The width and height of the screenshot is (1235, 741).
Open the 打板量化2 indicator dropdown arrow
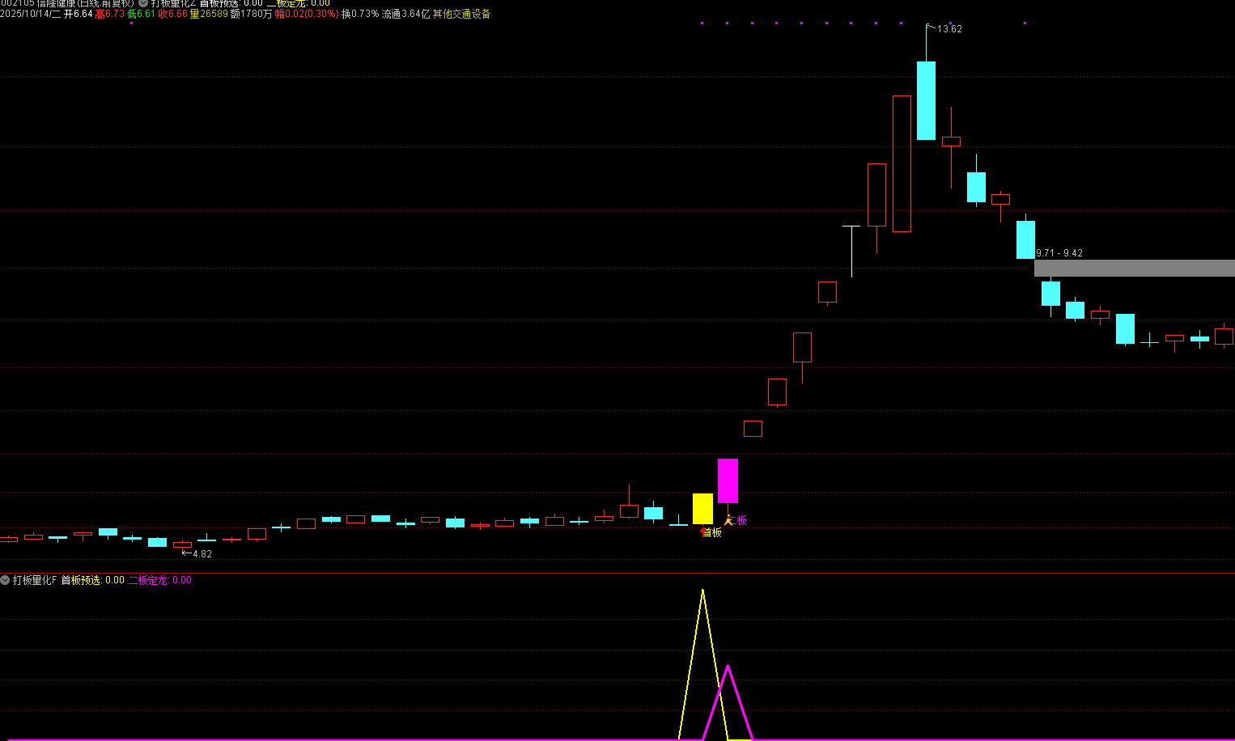coord(143,3)
